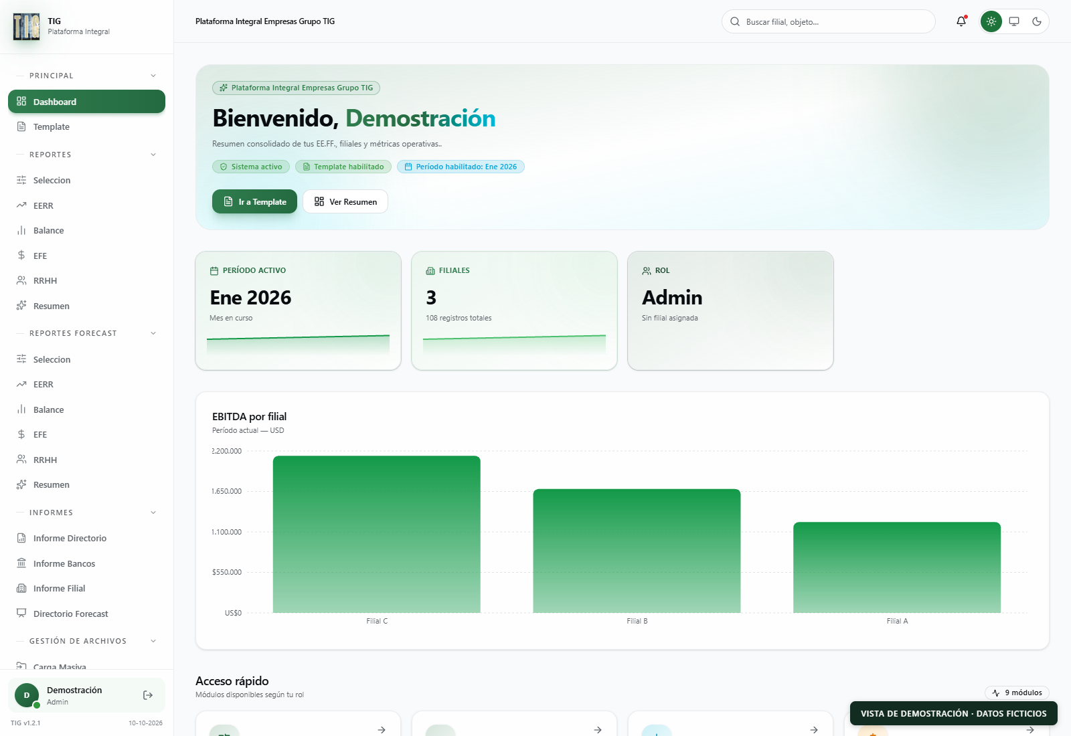This screenshot has height=736, width=1071.
Task: Click the Informe Bancos bank icon
Action: pos(21,563)
